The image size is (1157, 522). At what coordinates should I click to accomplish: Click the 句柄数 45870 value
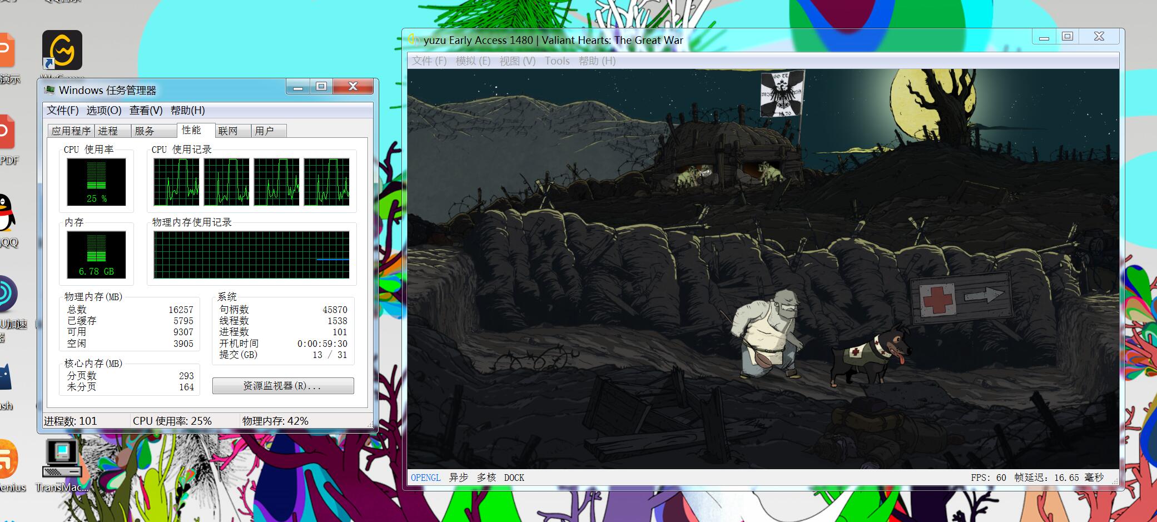tap(335, 310)
